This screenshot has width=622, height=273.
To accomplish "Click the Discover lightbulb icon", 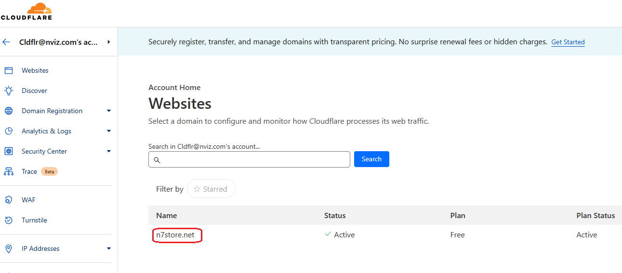I will click(9, 91).
